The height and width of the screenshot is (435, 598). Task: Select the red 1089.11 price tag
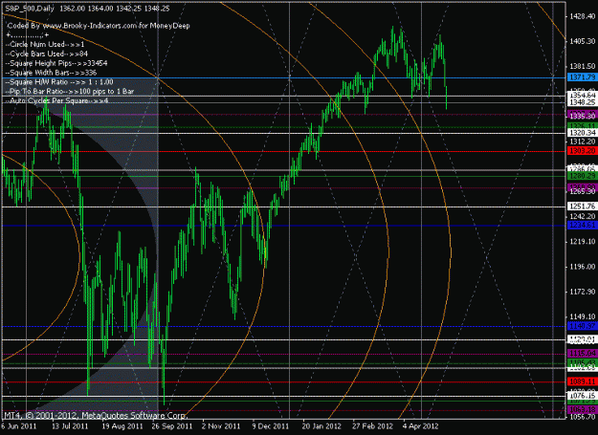click(583, 381)
